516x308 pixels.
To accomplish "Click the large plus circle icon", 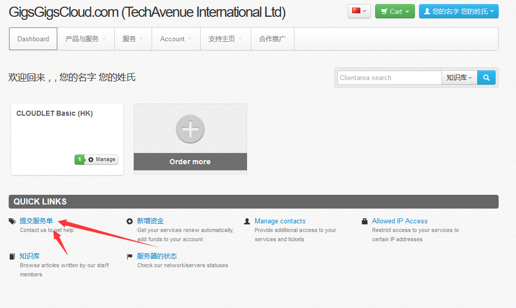I will click(190, 129).
